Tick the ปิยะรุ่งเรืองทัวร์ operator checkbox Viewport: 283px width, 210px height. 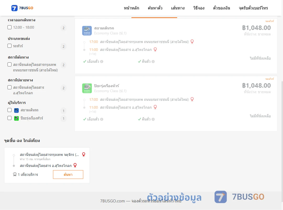click(10, 118)
